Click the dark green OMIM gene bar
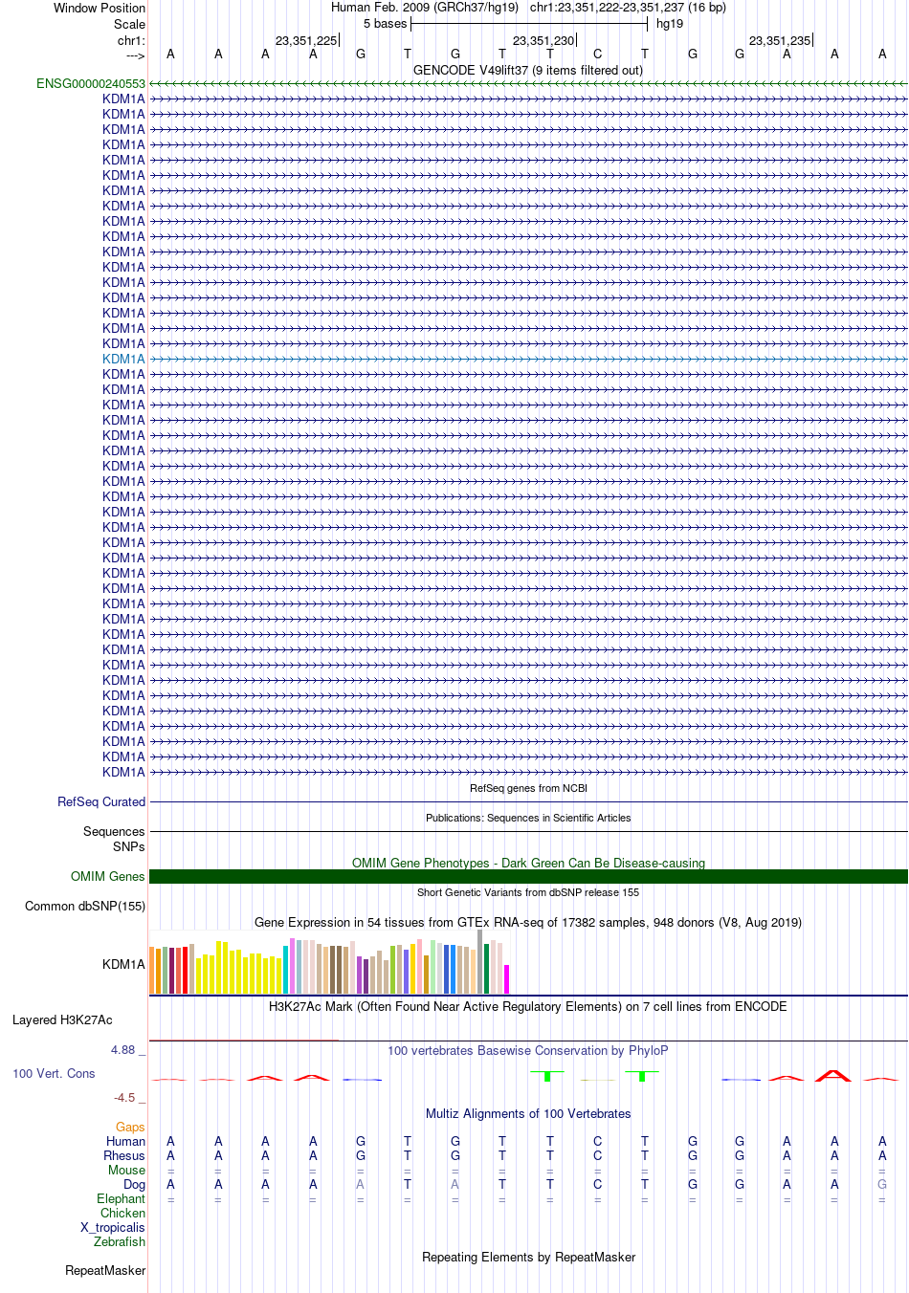This screenshot has height=1293, width=909. 528,877
